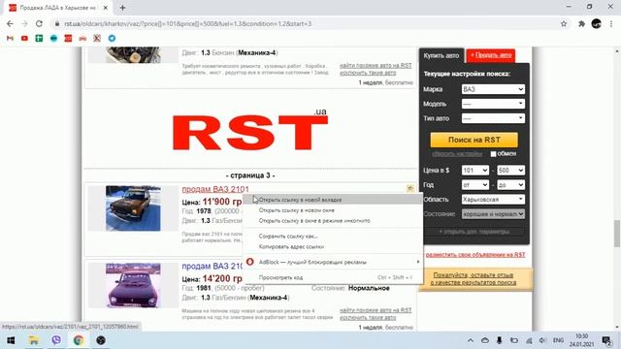Viewport: 621px width, 349px height.
Task: Choose Сохранить ссылку как
Action: point(333,237)
